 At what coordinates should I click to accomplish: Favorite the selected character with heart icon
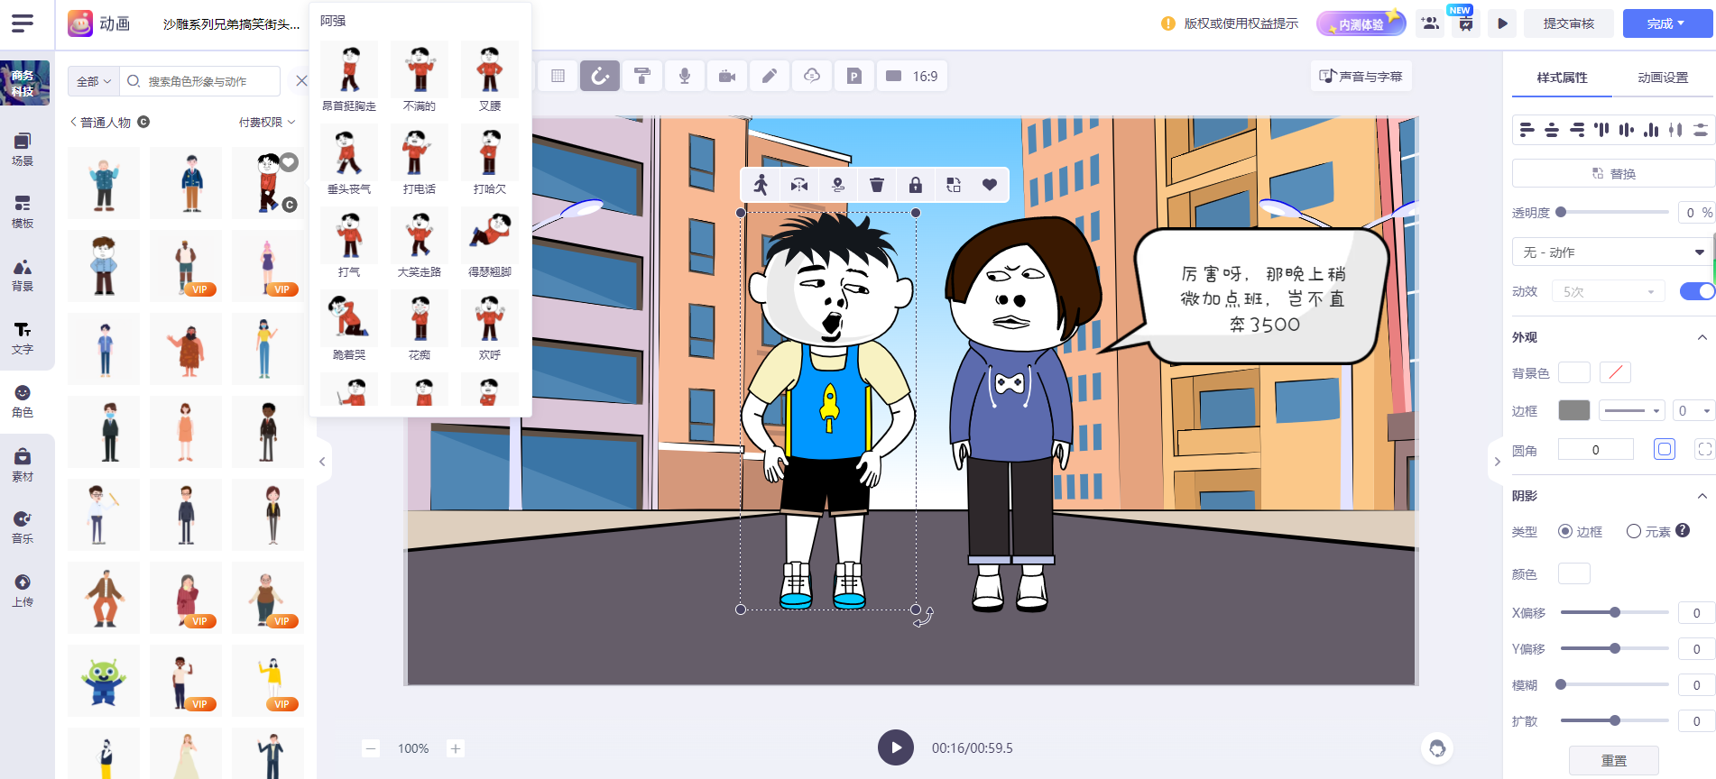point(990,185)
